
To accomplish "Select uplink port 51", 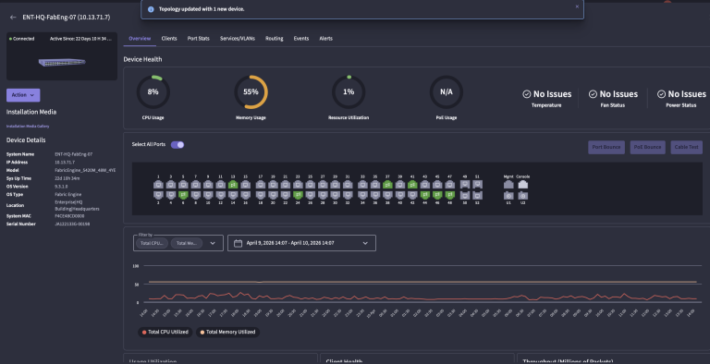I will coord(477,184).
